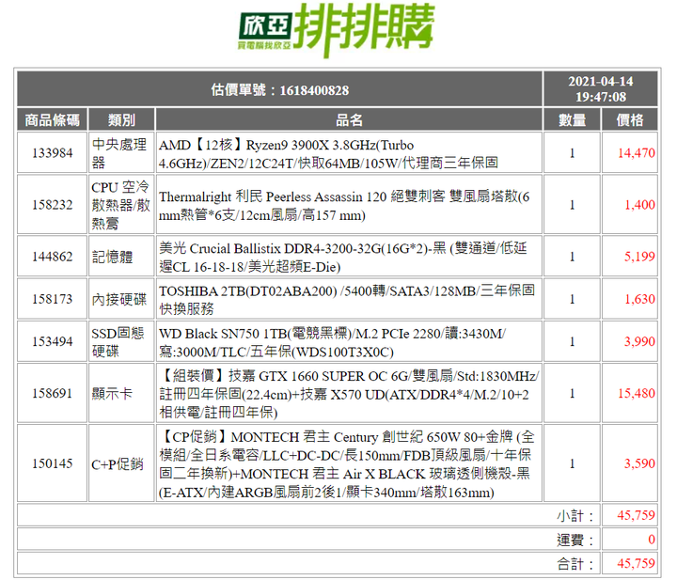Viewport: 677px width, 580px height.
Task: Click the Thermalright Peerless Assassin 120 product name
Action: (344, 205)
